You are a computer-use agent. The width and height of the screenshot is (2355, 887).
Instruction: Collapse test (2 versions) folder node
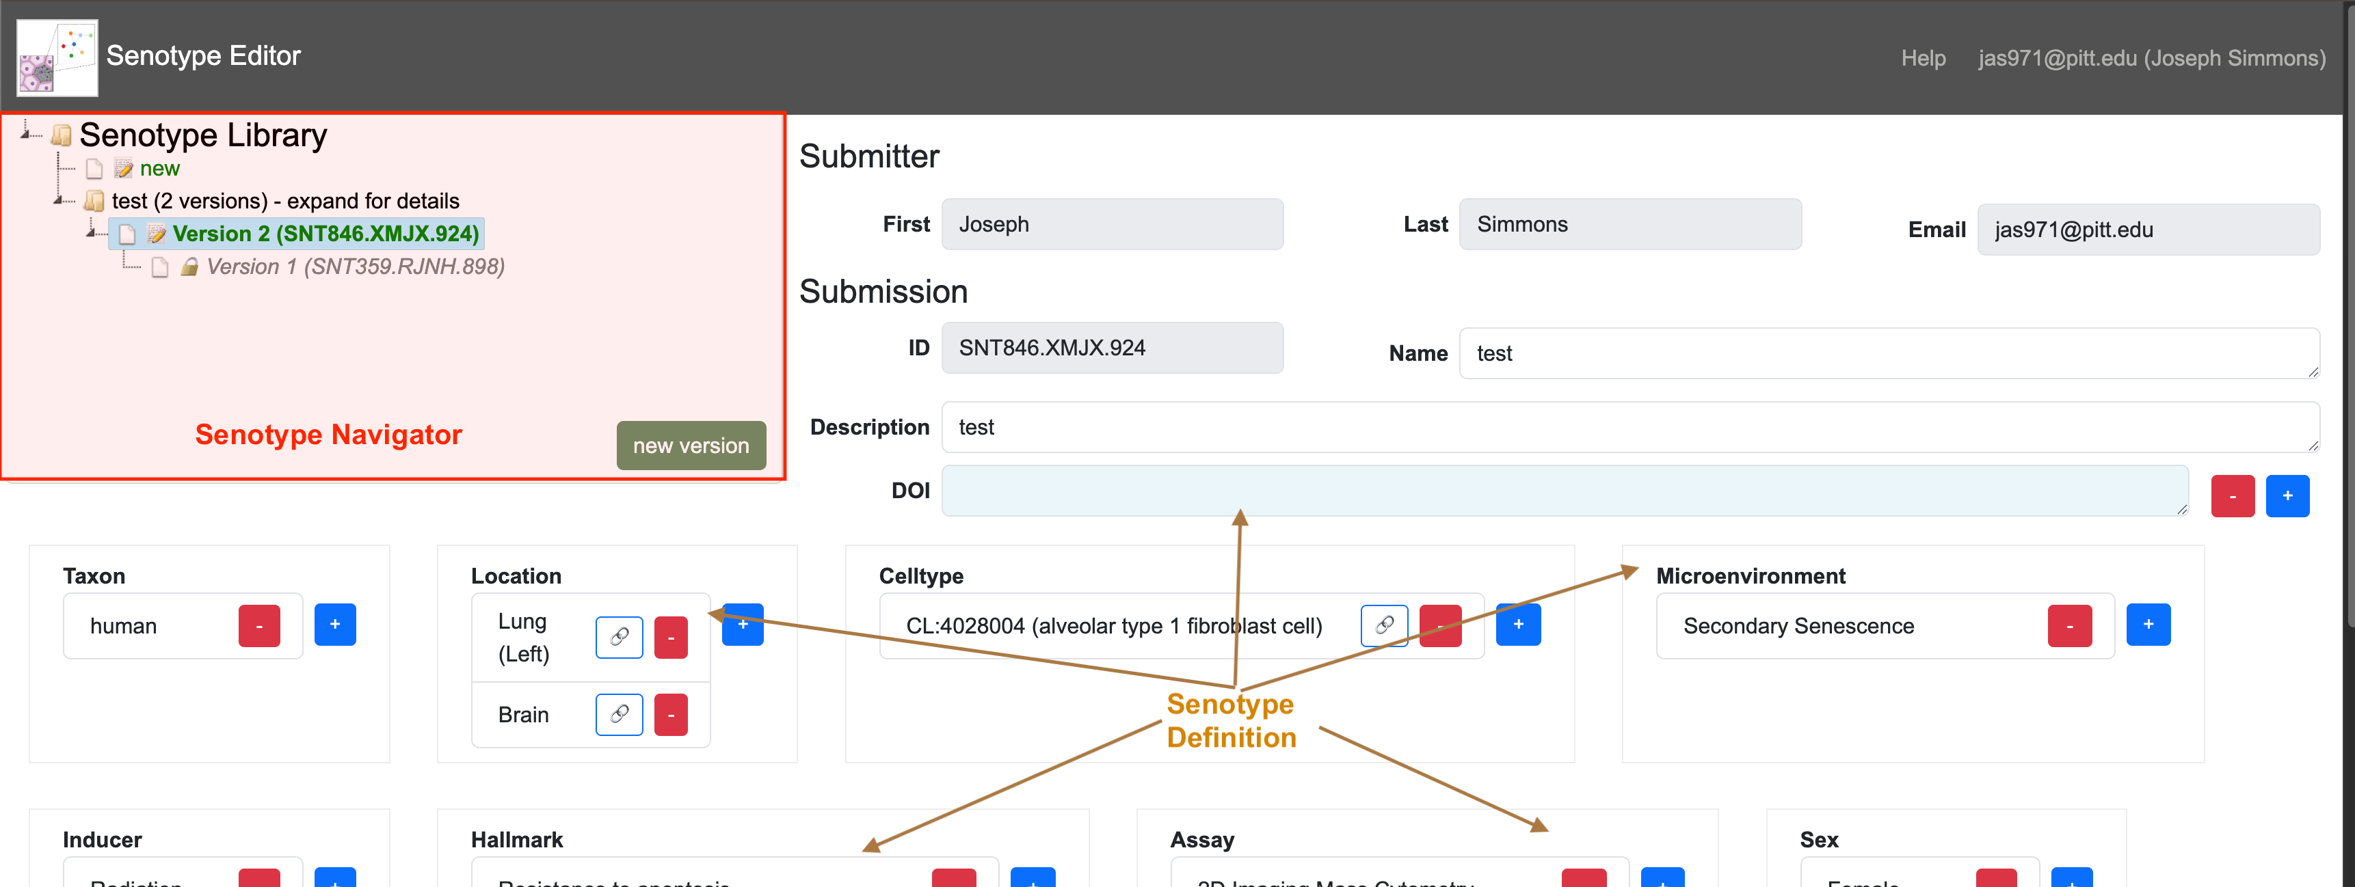(59, 200)
